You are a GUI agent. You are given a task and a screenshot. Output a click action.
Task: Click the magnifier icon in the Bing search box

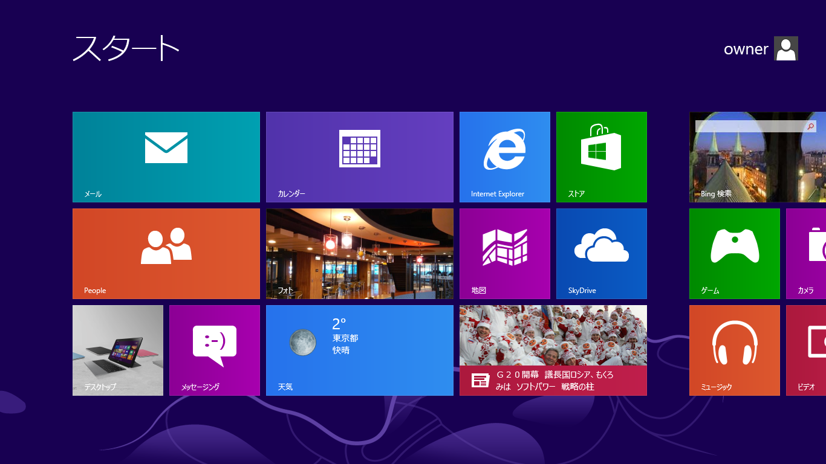click(x=811, y=126)
